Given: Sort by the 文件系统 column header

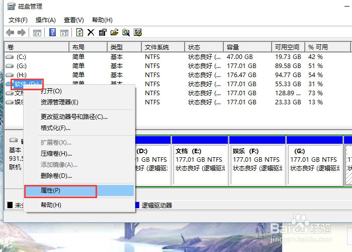Looking at the screenshot, I should [163, 47].
